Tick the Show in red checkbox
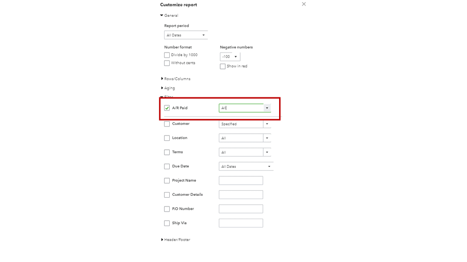 click(223, 66)
